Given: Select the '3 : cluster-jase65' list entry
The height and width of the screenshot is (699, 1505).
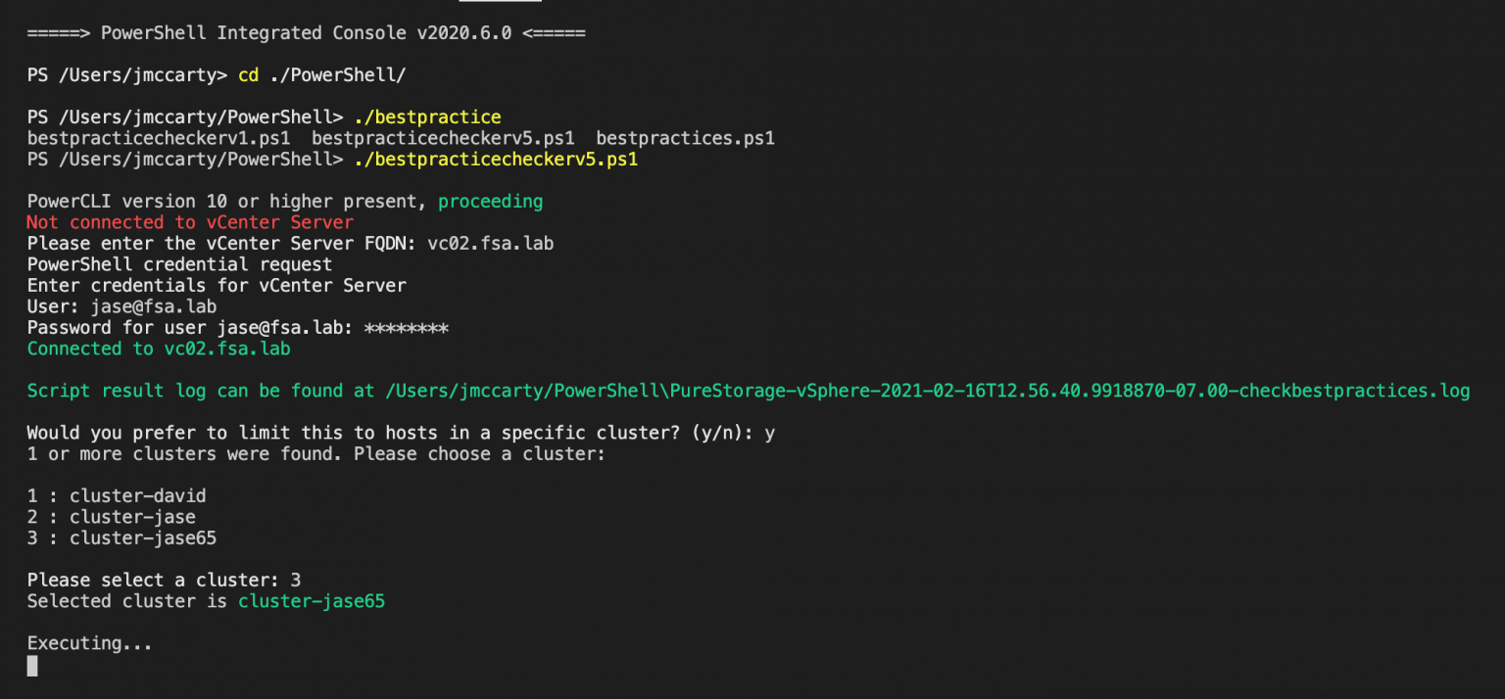Looking at the screenshot, I should pyautogui.click(x=121, y=537).
